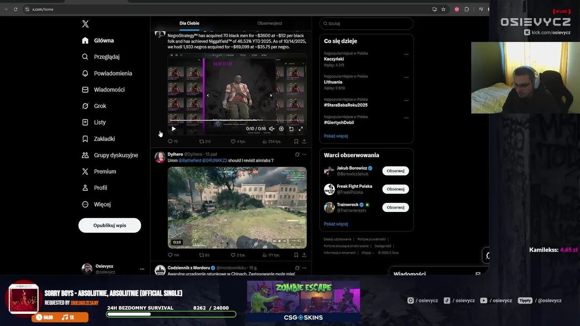Click the @Battlefield mention in Dylhero's post
The width and height of the screenshot is (580, 326).
point(189,161)
